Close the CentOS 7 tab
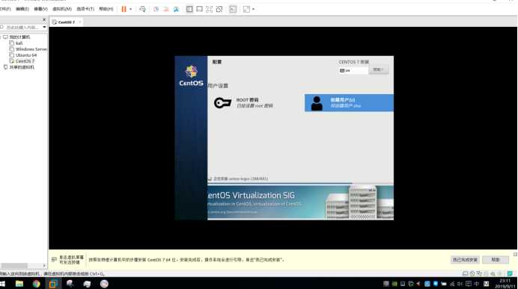Viewport: 518px width, 289px height. click(80, 22)
